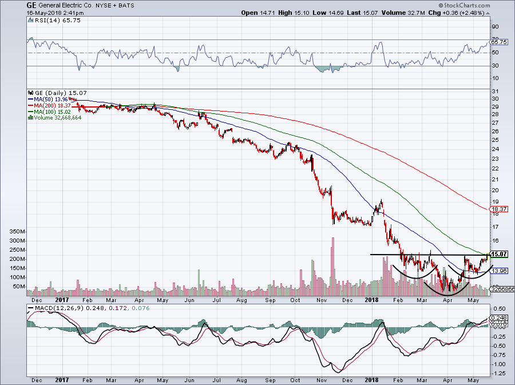Click the up-triangle icon beside the change percent
The image size is (515, 385).
click(x=488, y=13)
